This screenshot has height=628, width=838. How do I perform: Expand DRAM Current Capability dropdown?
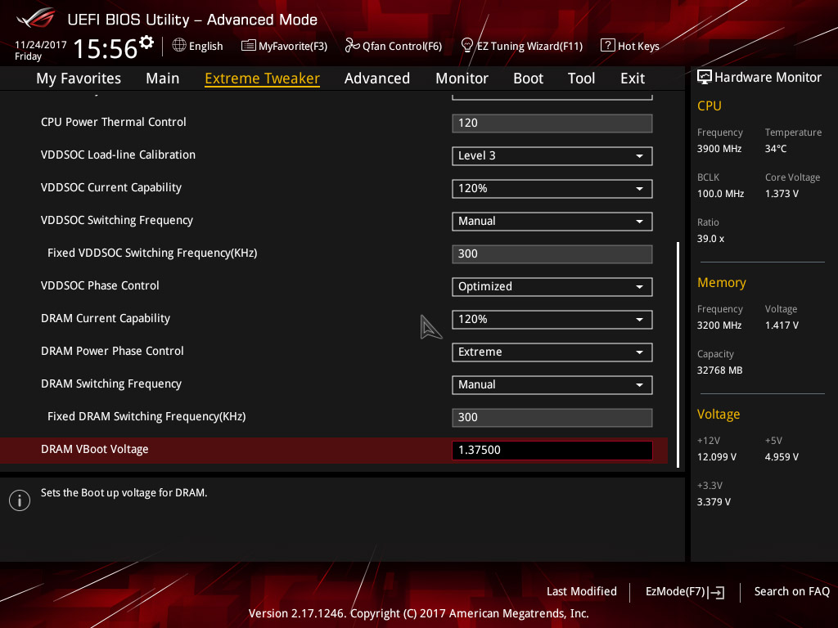pos(552,320)
